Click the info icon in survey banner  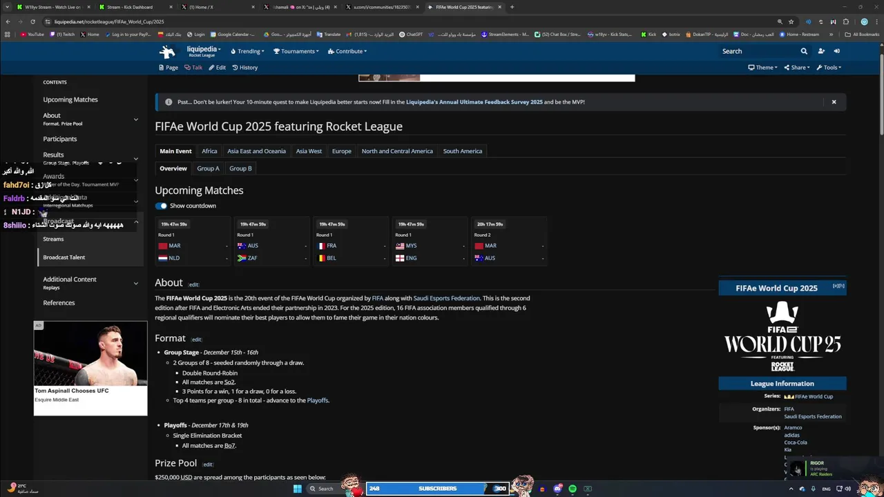[169, 102]
